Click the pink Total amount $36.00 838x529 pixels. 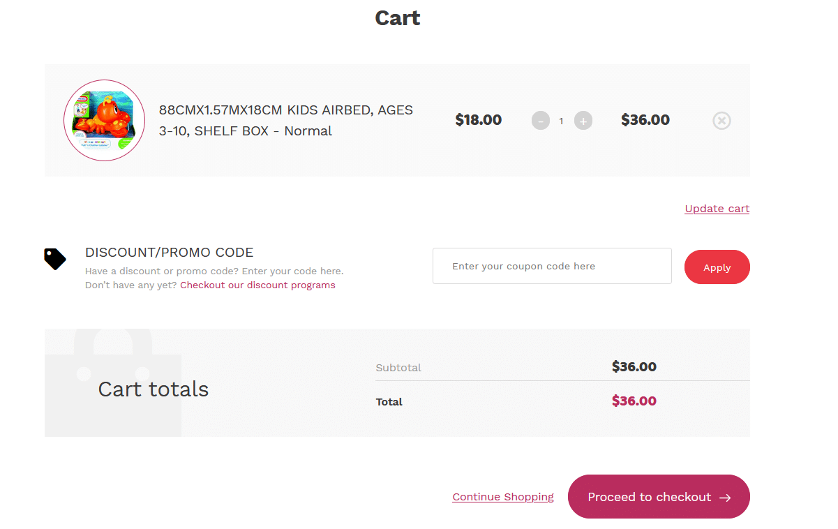(x=634, y=401)
